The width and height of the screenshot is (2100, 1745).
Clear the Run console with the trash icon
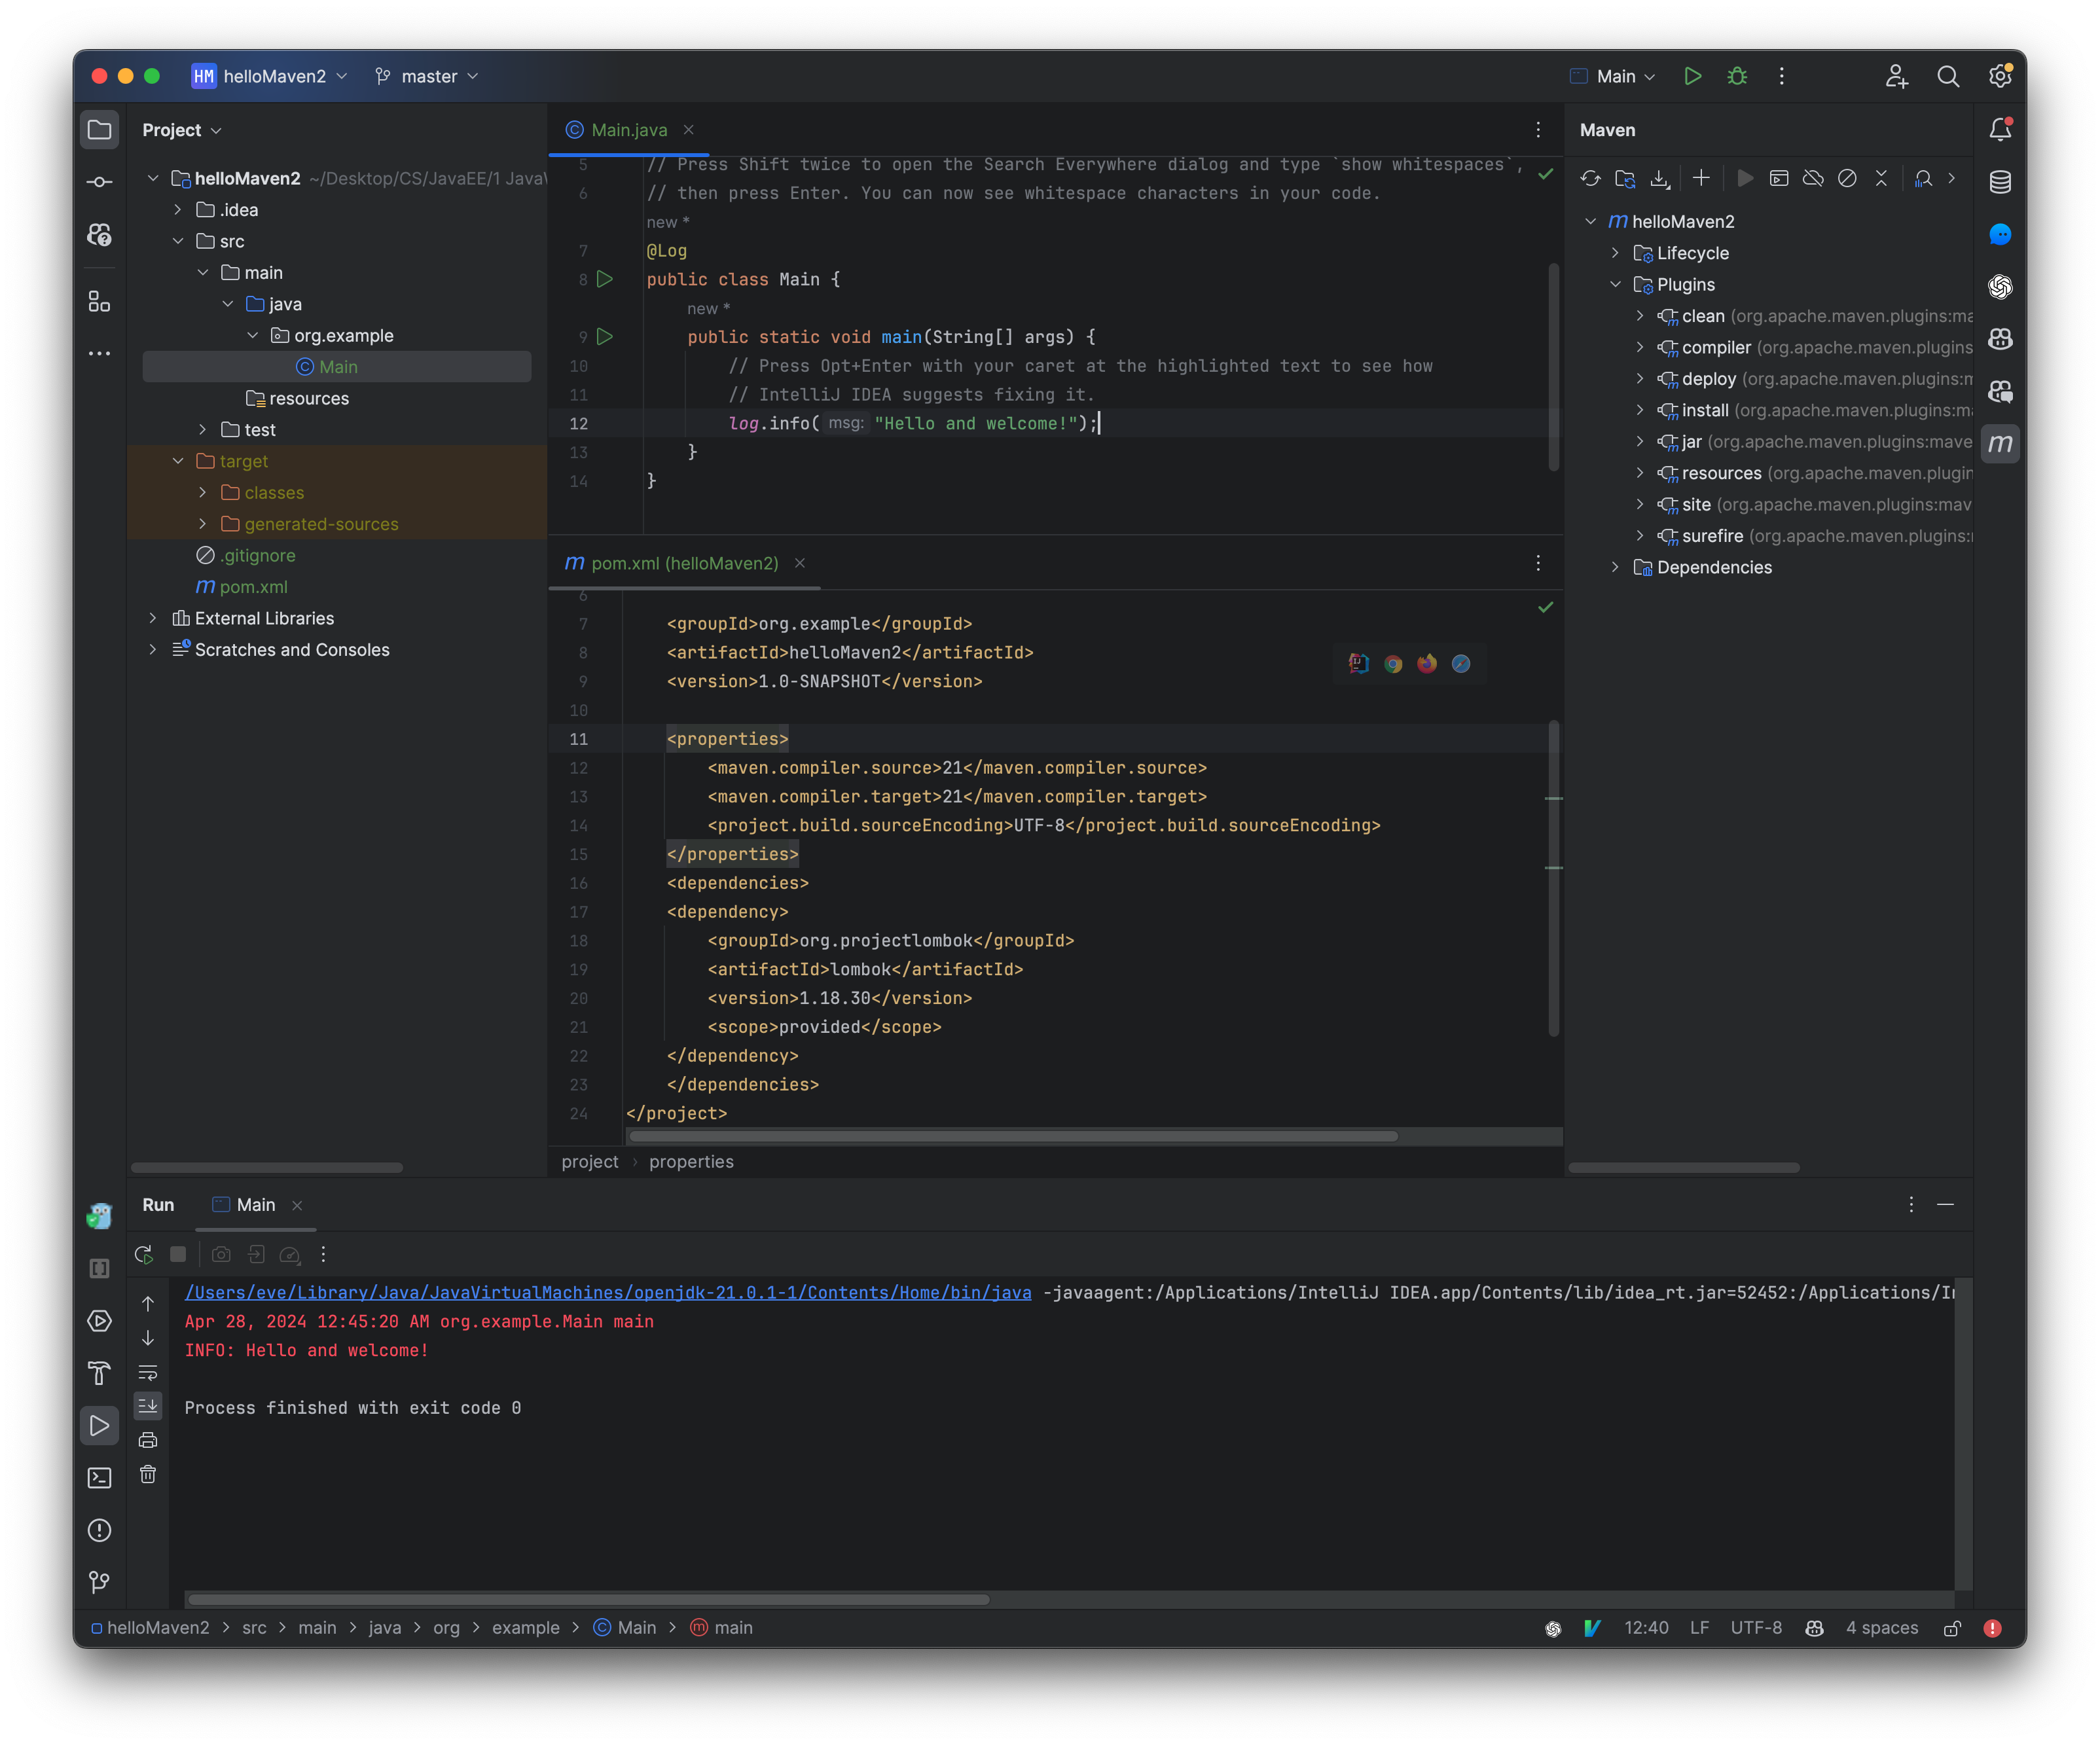pyautogui.click(x=148, y=1474)
